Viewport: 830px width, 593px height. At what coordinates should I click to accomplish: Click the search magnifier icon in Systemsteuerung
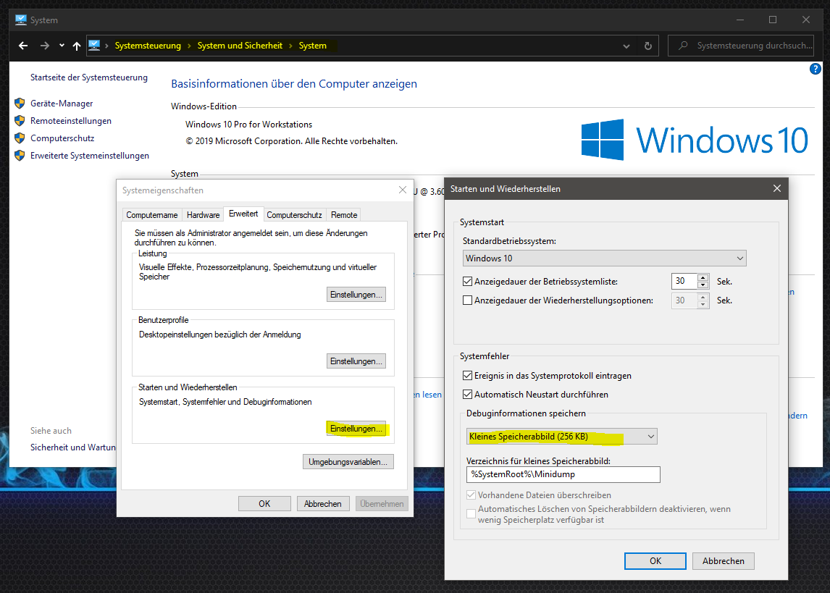tap(682, 46)
